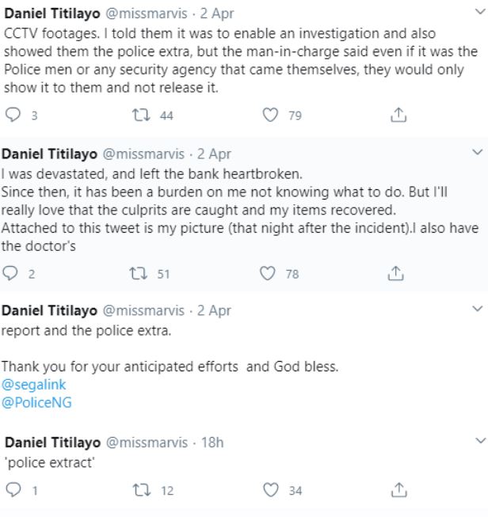488x517 pixels.
Task: Like the tweet with 78 likes
Action: 269,274
